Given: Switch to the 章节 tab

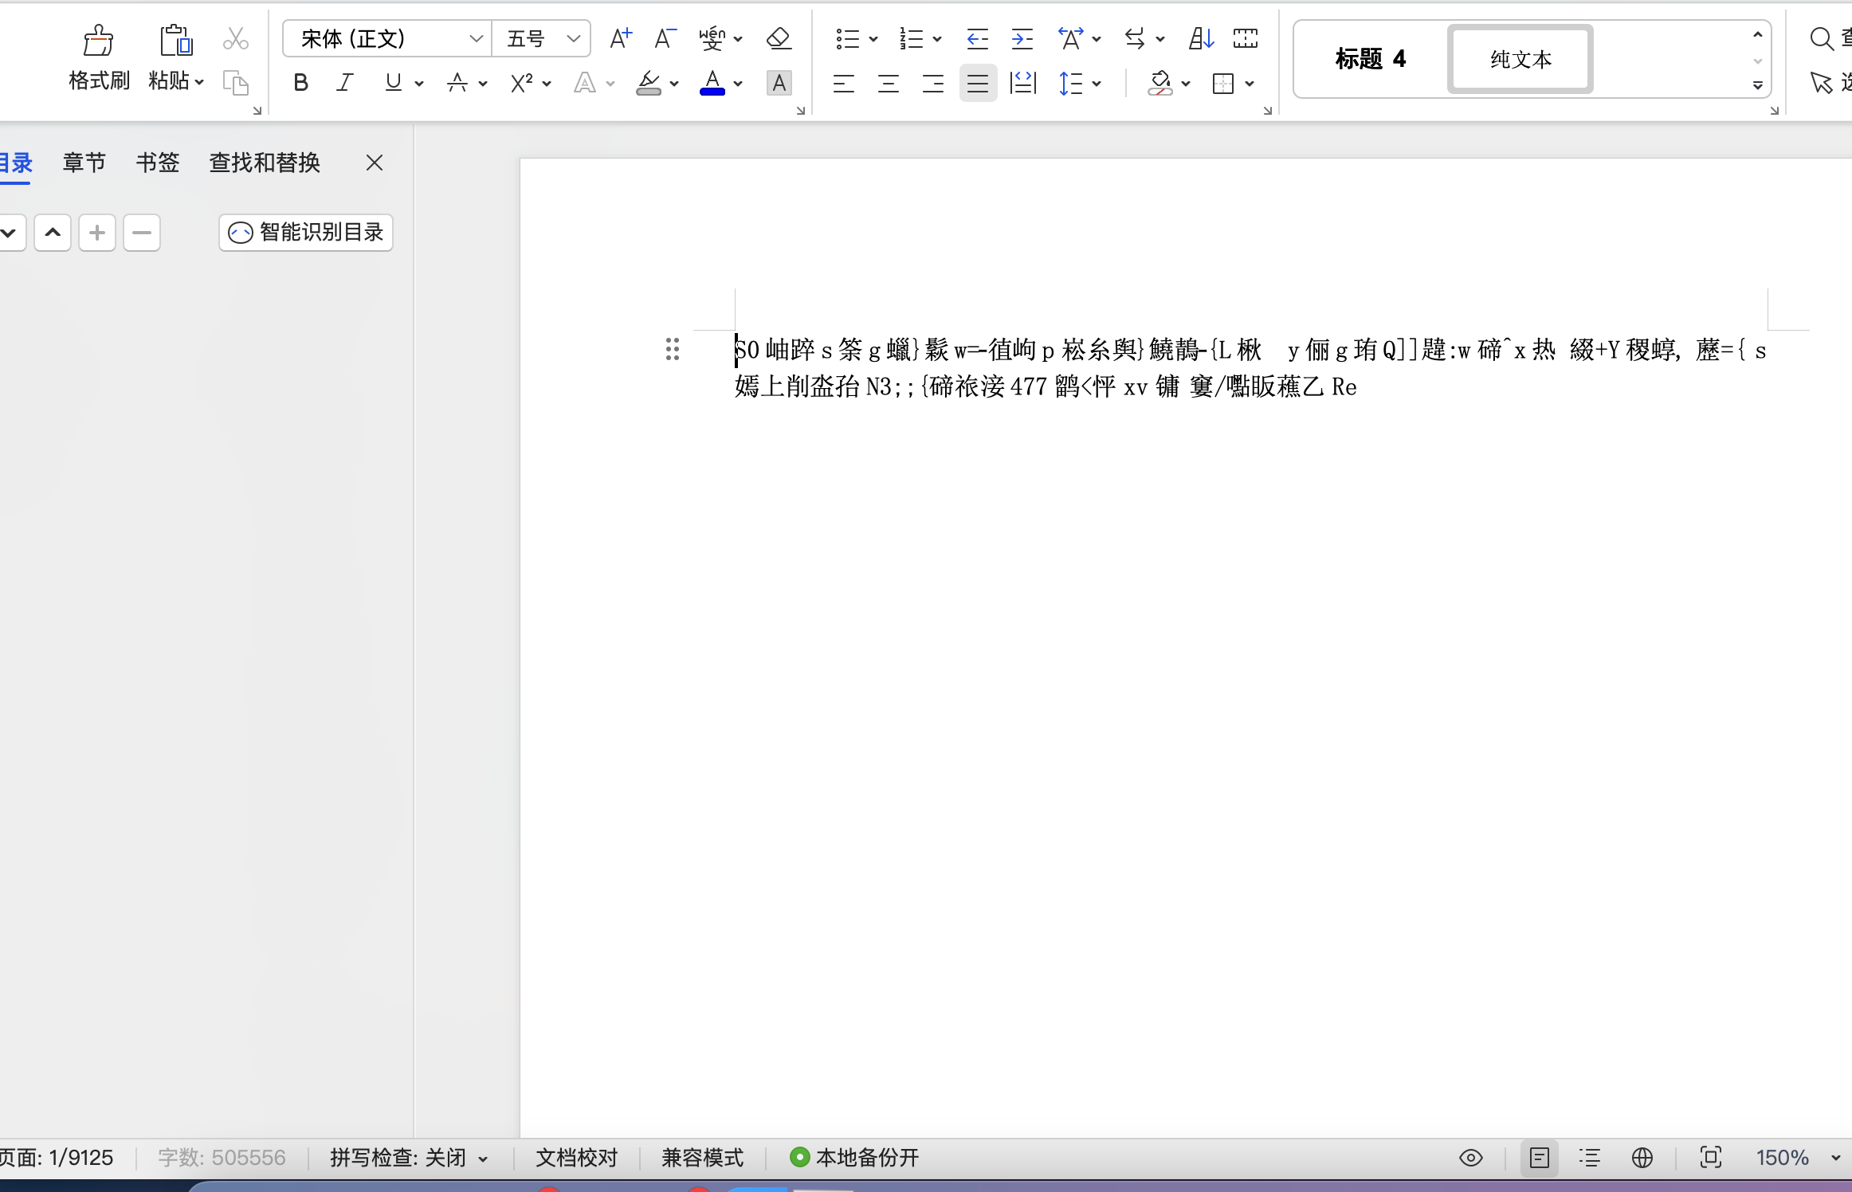Looking at the screenshot, I should pos(84,163).
